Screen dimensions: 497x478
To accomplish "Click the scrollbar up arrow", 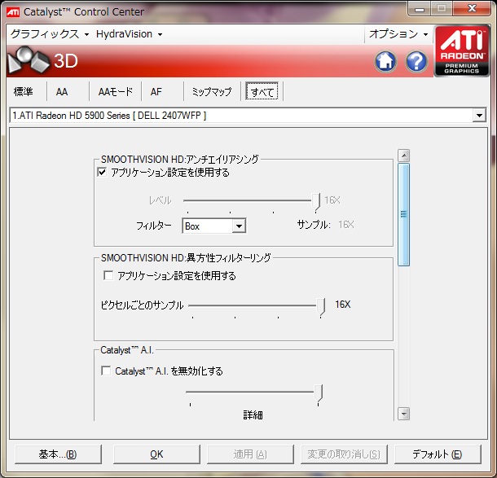I will point(403,156).
